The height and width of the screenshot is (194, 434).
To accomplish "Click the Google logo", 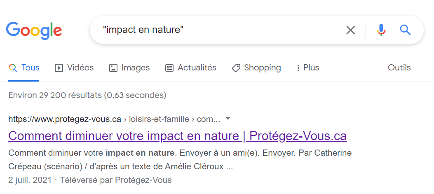I will tap(34, 30).
